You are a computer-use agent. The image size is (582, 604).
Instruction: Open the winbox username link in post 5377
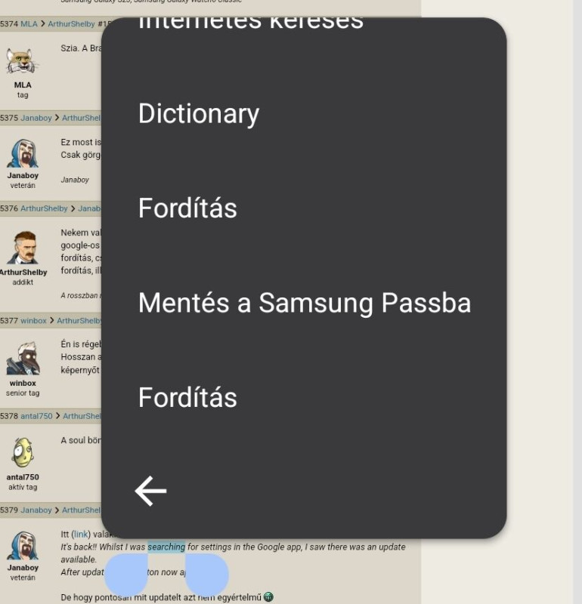[33, 320]
